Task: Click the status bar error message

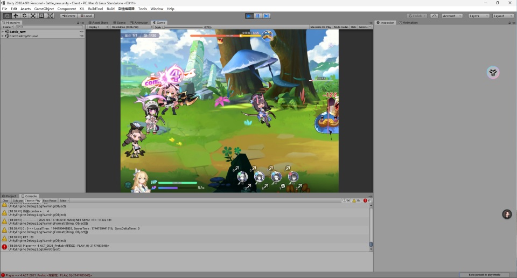Action: coord(48,275)
